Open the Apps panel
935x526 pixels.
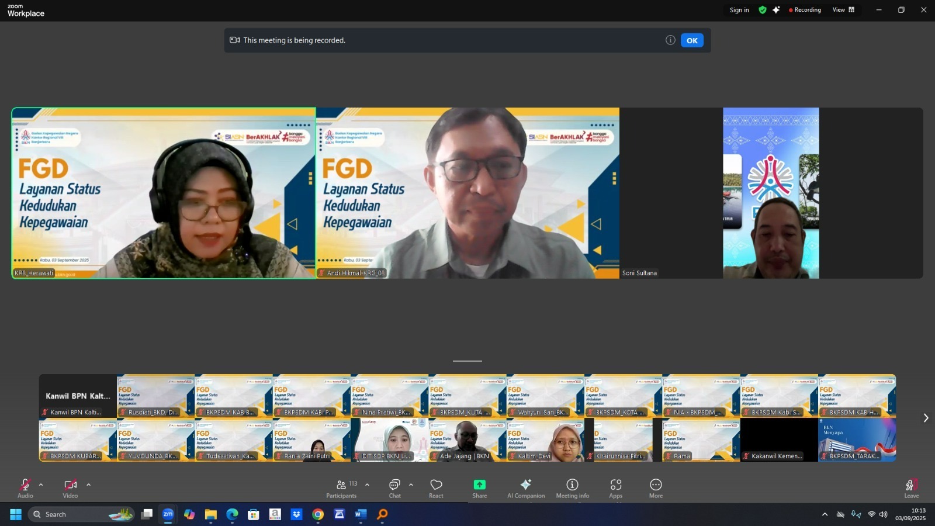(615, 489)
